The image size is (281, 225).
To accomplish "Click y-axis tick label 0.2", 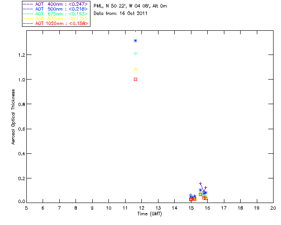I will coord(22,178).
